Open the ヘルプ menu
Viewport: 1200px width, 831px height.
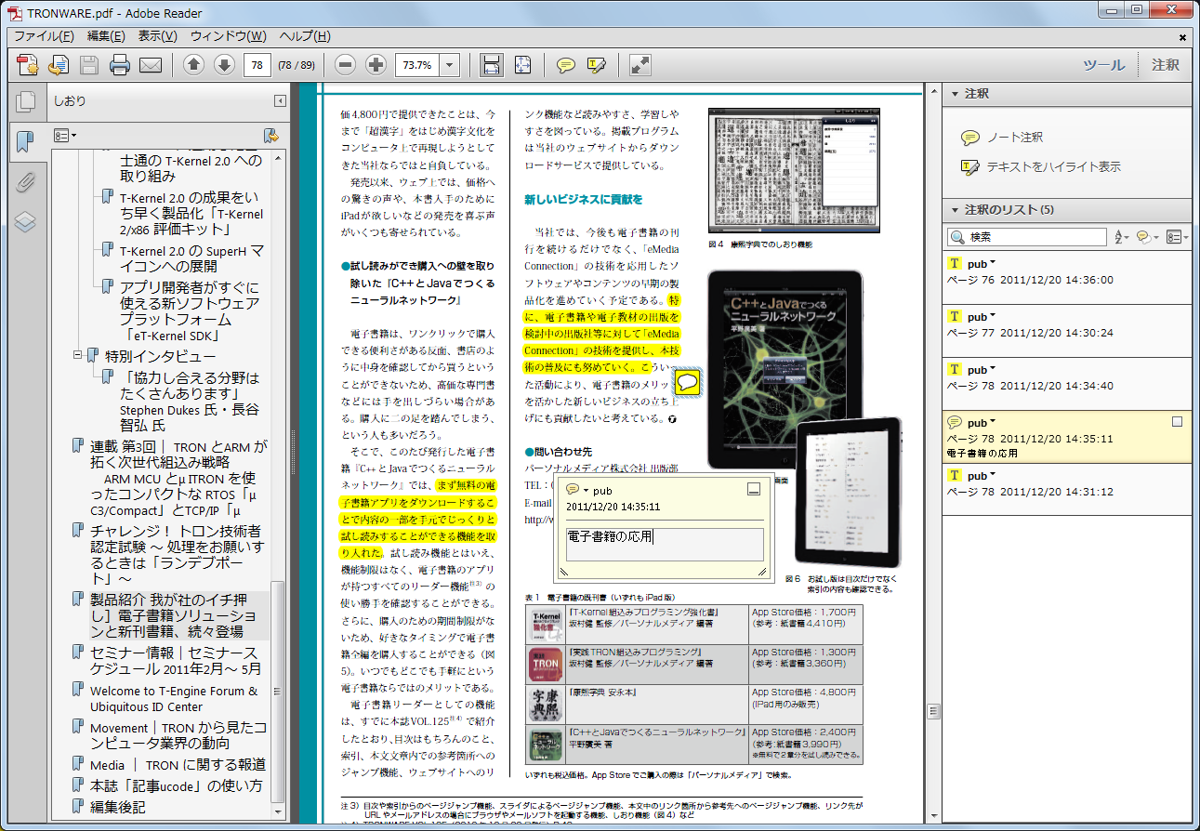click(x=305, y=36)
